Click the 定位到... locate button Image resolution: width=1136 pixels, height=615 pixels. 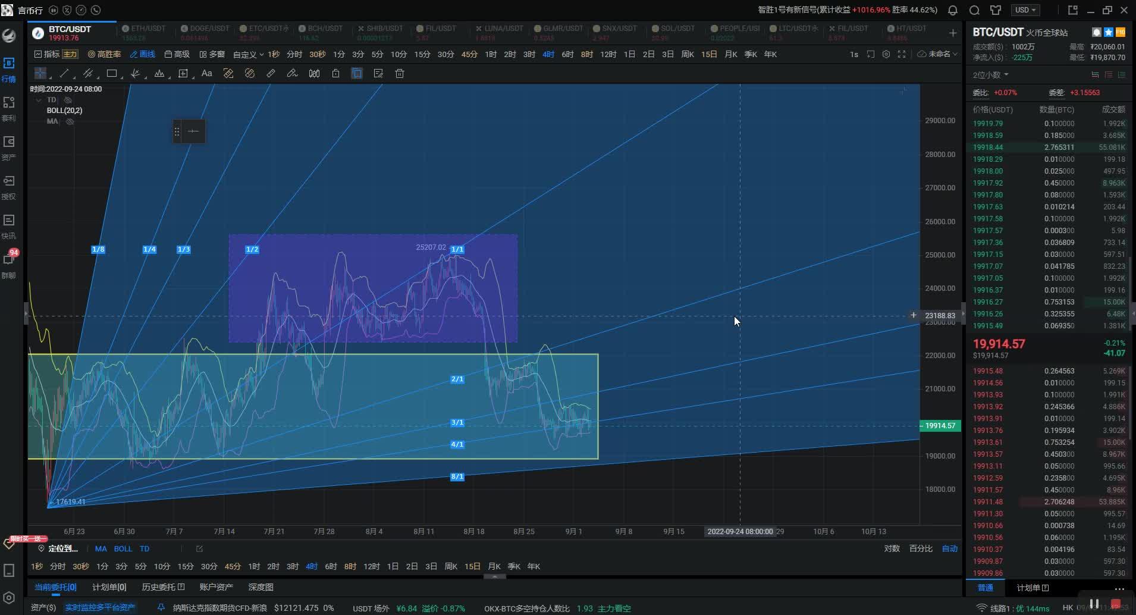[x=58, y=549]
